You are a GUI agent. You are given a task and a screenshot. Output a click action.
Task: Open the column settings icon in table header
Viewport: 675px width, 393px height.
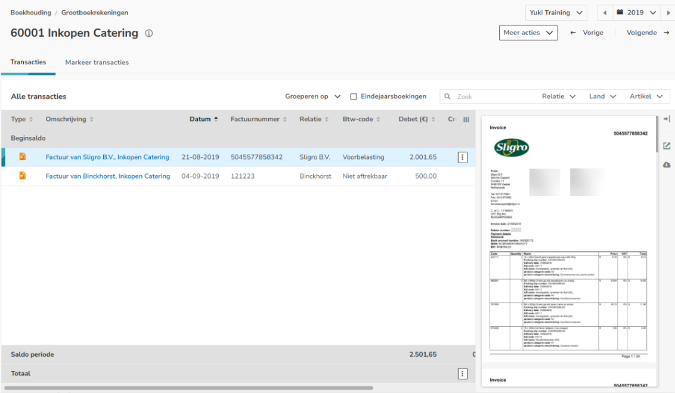click(x=466, y=120)
